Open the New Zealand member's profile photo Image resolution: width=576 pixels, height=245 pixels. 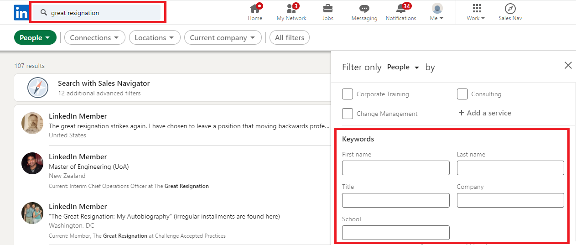(x=32, y=163)
